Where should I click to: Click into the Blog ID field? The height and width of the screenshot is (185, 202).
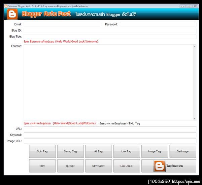click(x=110, y=31)
